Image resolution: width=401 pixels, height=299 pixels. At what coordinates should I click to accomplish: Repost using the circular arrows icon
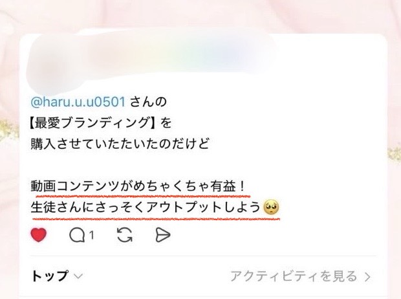tap(125, 235)
